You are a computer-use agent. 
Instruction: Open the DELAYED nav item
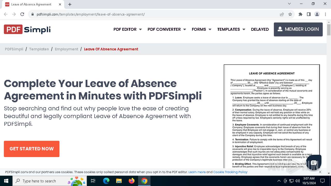click(260, 29)
